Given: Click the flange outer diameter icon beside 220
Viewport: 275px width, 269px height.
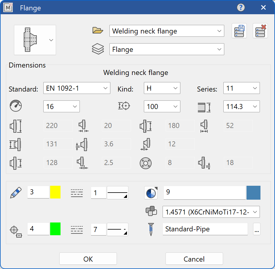Looking at the screenshot, I should point(16,126).
